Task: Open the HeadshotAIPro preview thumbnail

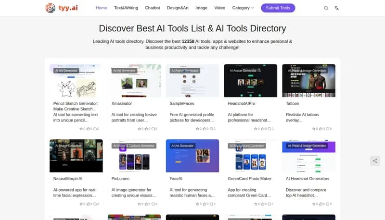Action: [250, 81]
